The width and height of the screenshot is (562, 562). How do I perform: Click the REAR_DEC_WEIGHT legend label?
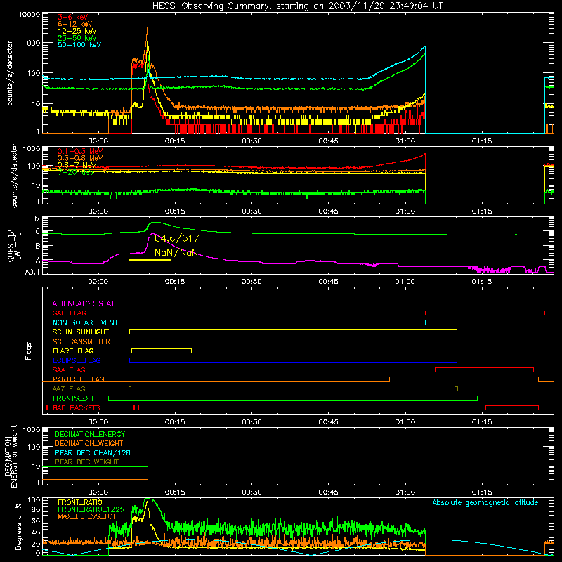pyautogui.click(x=86, y=462)
